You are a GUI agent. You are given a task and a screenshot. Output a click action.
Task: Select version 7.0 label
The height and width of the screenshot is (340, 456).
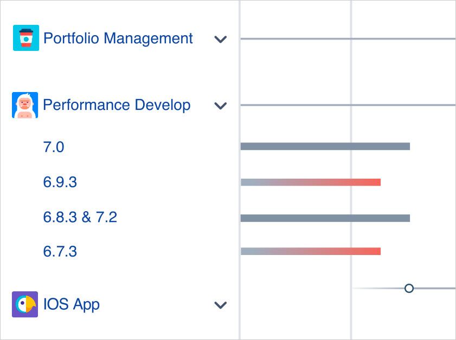tap(54, 147)
